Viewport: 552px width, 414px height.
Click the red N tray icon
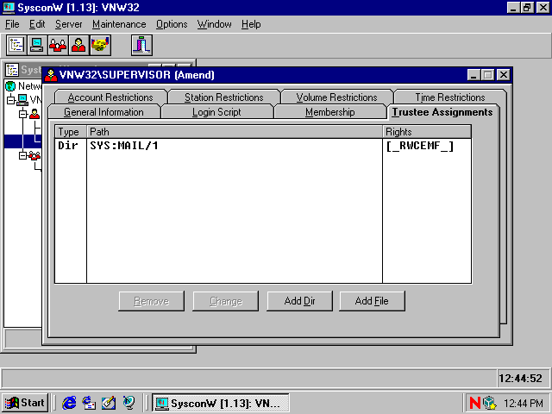coord(475,403)
